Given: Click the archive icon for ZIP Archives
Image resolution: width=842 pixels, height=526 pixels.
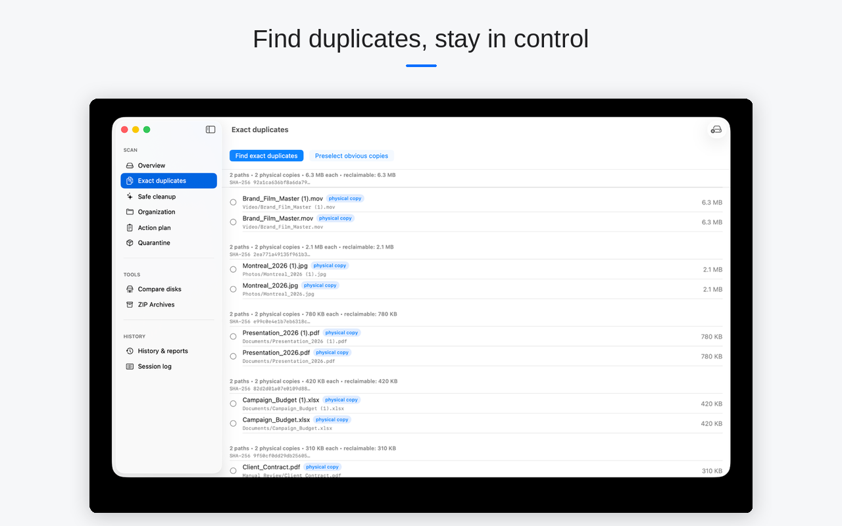Looking at the screenshot, I should pos(130,304).
